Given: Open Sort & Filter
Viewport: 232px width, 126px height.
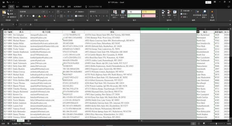Looking at the screenshot, I should click(x=197, y=13).
